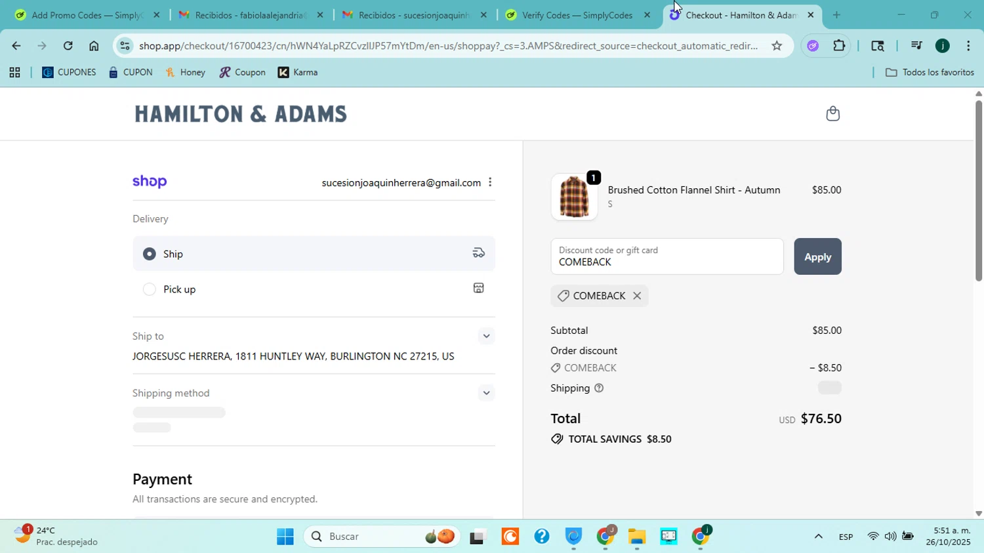Open the taskbar help question mark app
Viewport: 984px width, 553px height.
(542, 537)
